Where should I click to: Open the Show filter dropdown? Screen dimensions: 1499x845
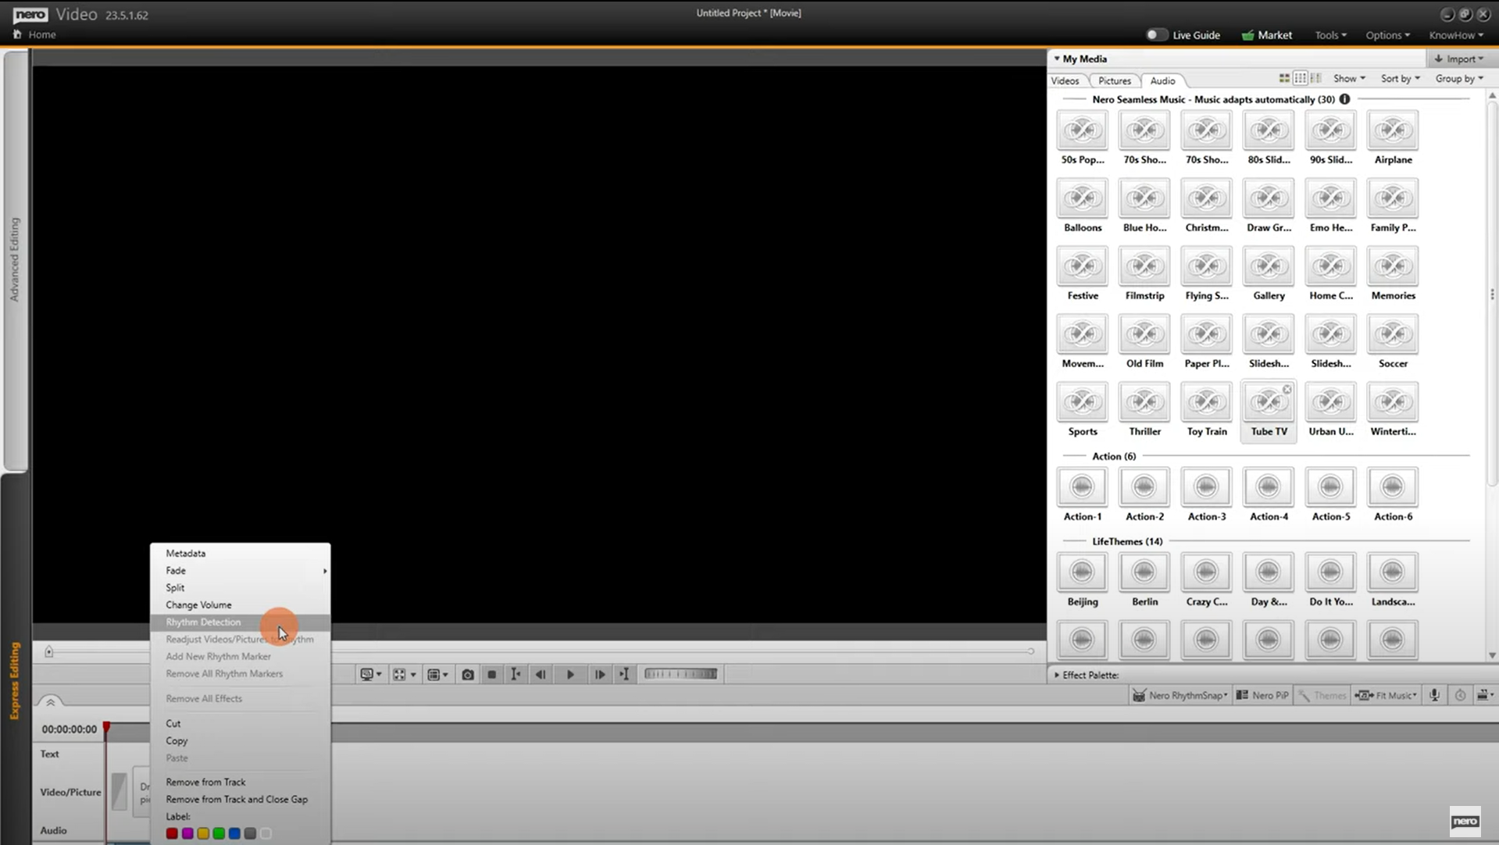(x=1349, y=78)
